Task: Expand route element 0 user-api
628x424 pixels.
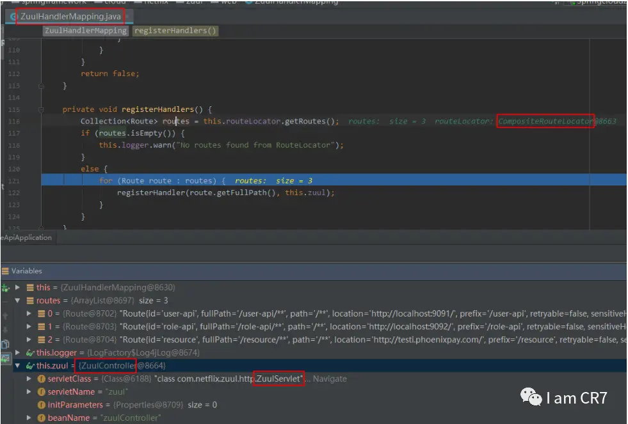Action: (x=29, y=313)
